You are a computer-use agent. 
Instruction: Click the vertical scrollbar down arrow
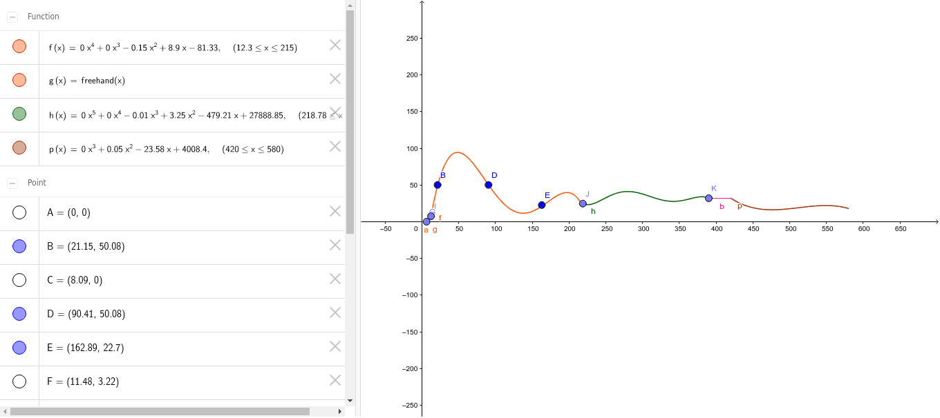click(350, 400)
